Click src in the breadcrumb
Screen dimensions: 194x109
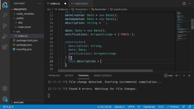click(x=49, y=9)
